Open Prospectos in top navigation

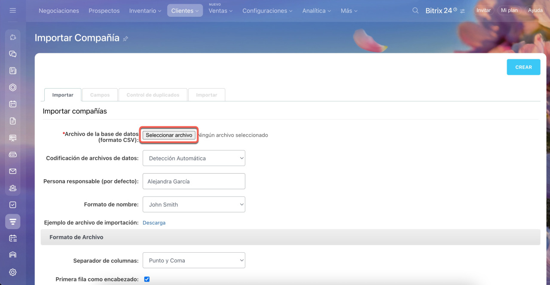(104, 11)
